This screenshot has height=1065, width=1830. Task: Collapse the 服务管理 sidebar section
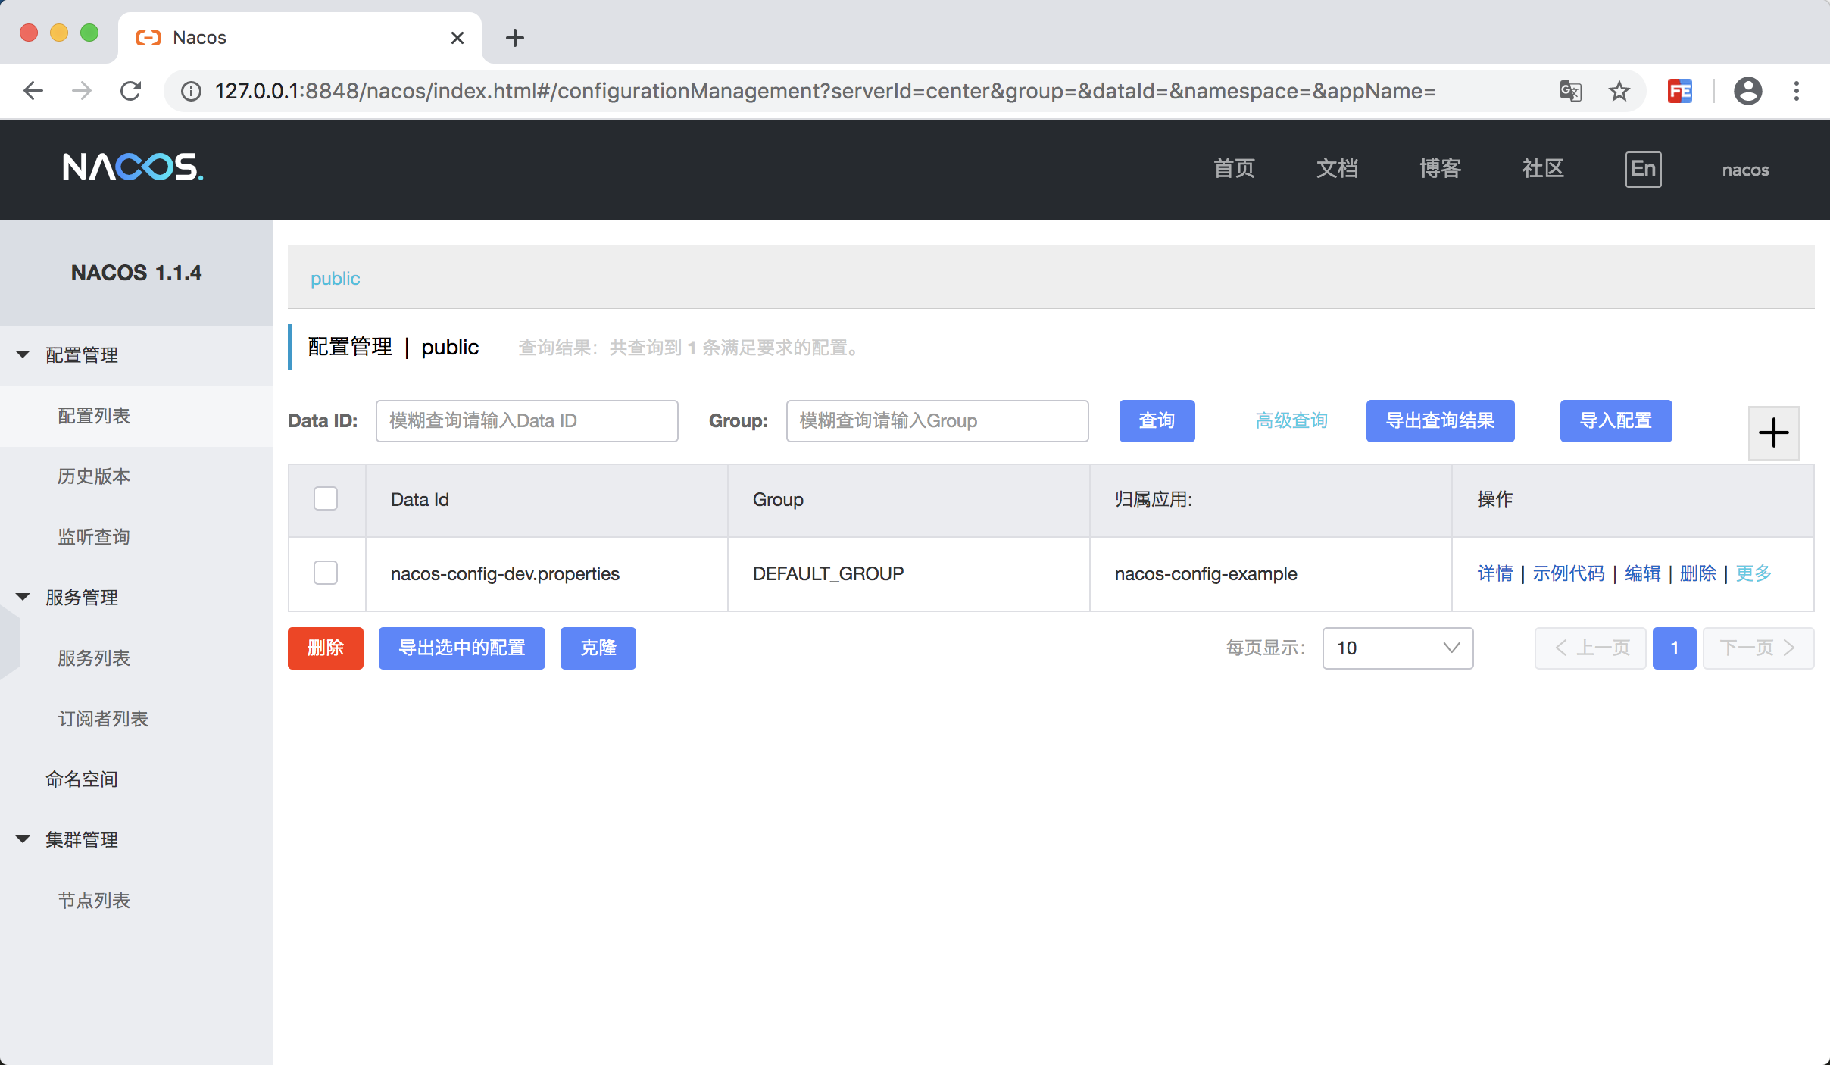(x=23, y=597)
